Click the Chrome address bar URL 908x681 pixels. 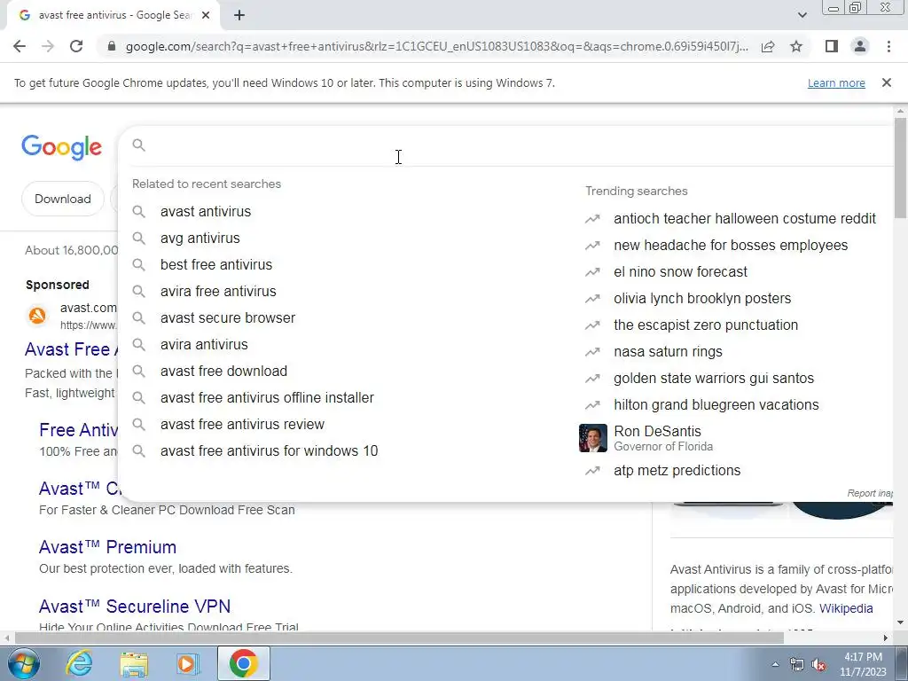(436, 46)
